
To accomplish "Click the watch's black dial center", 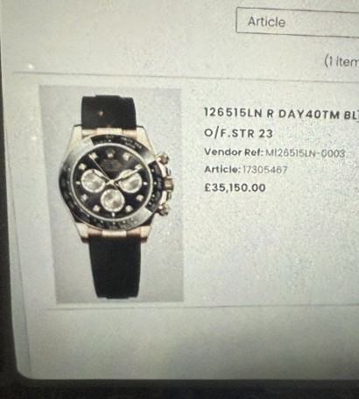I will pyautogui.click(x=111, y=181).
